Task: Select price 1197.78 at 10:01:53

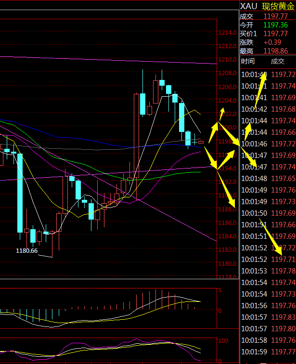Action: [283, 271]
